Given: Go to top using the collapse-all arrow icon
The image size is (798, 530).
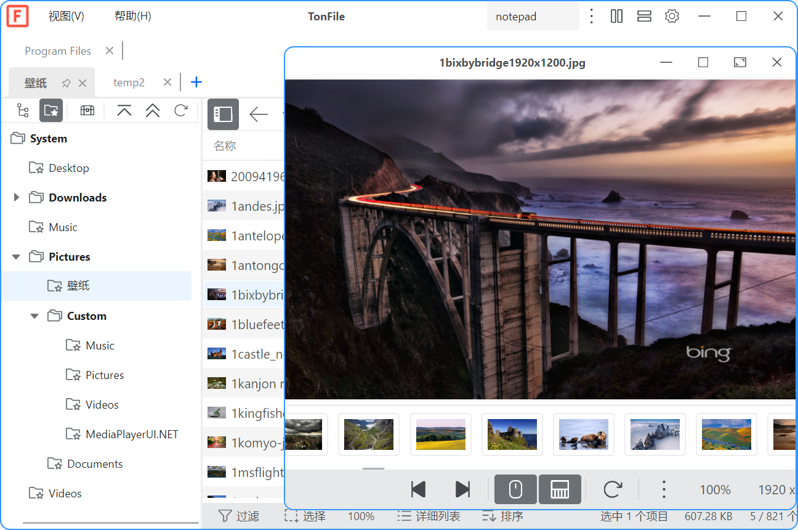Looking at the screenshot, I should (124, 110).
